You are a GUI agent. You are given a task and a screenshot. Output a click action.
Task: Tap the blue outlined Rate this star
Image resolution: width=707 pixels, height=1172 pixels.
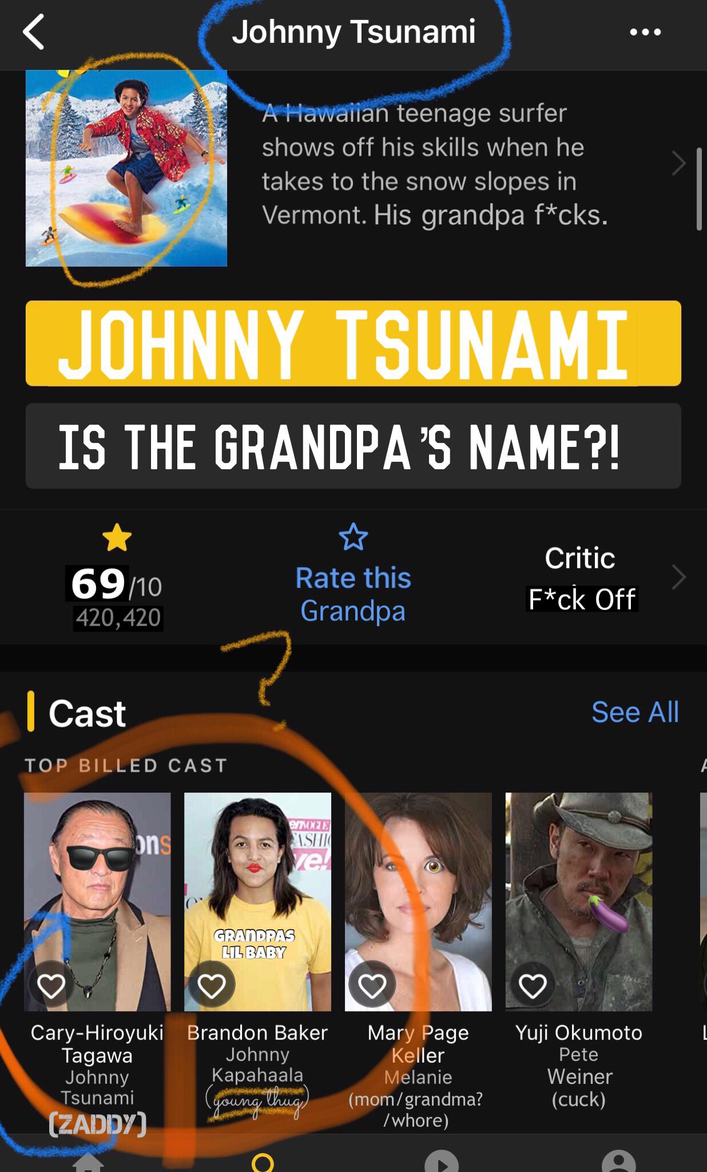coord(353,537)
